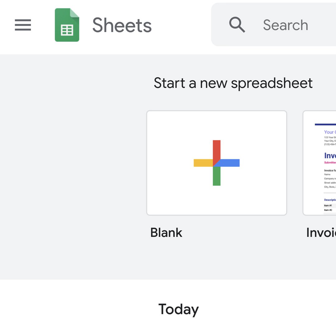336x336 pixels.
Task: Focus the Search input field
Action: pyautogui.click(x=274, y=25)
